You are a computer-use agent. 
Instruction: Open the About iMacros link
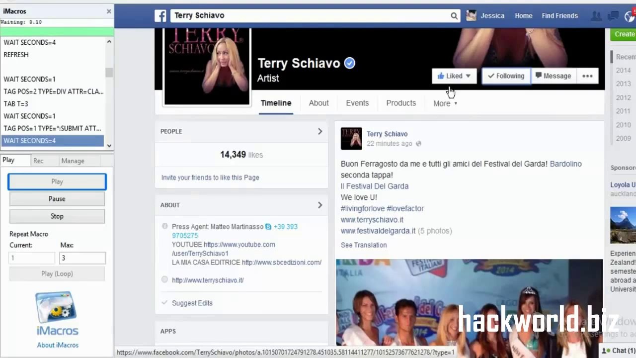click(x=58, y=345)
